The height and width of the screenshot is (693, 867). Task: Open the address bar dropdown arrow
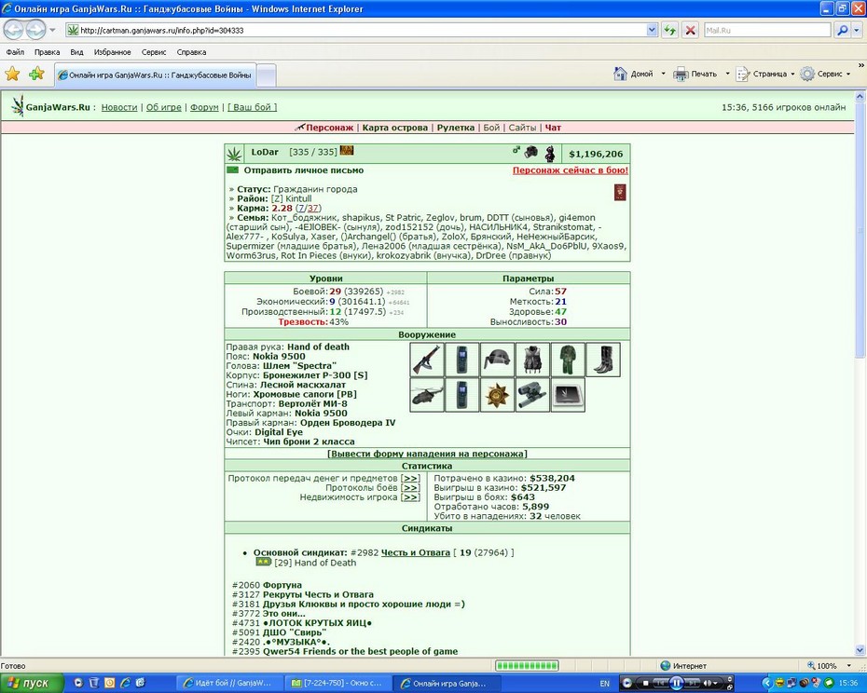pyautogui.click(x=652, y=31)
